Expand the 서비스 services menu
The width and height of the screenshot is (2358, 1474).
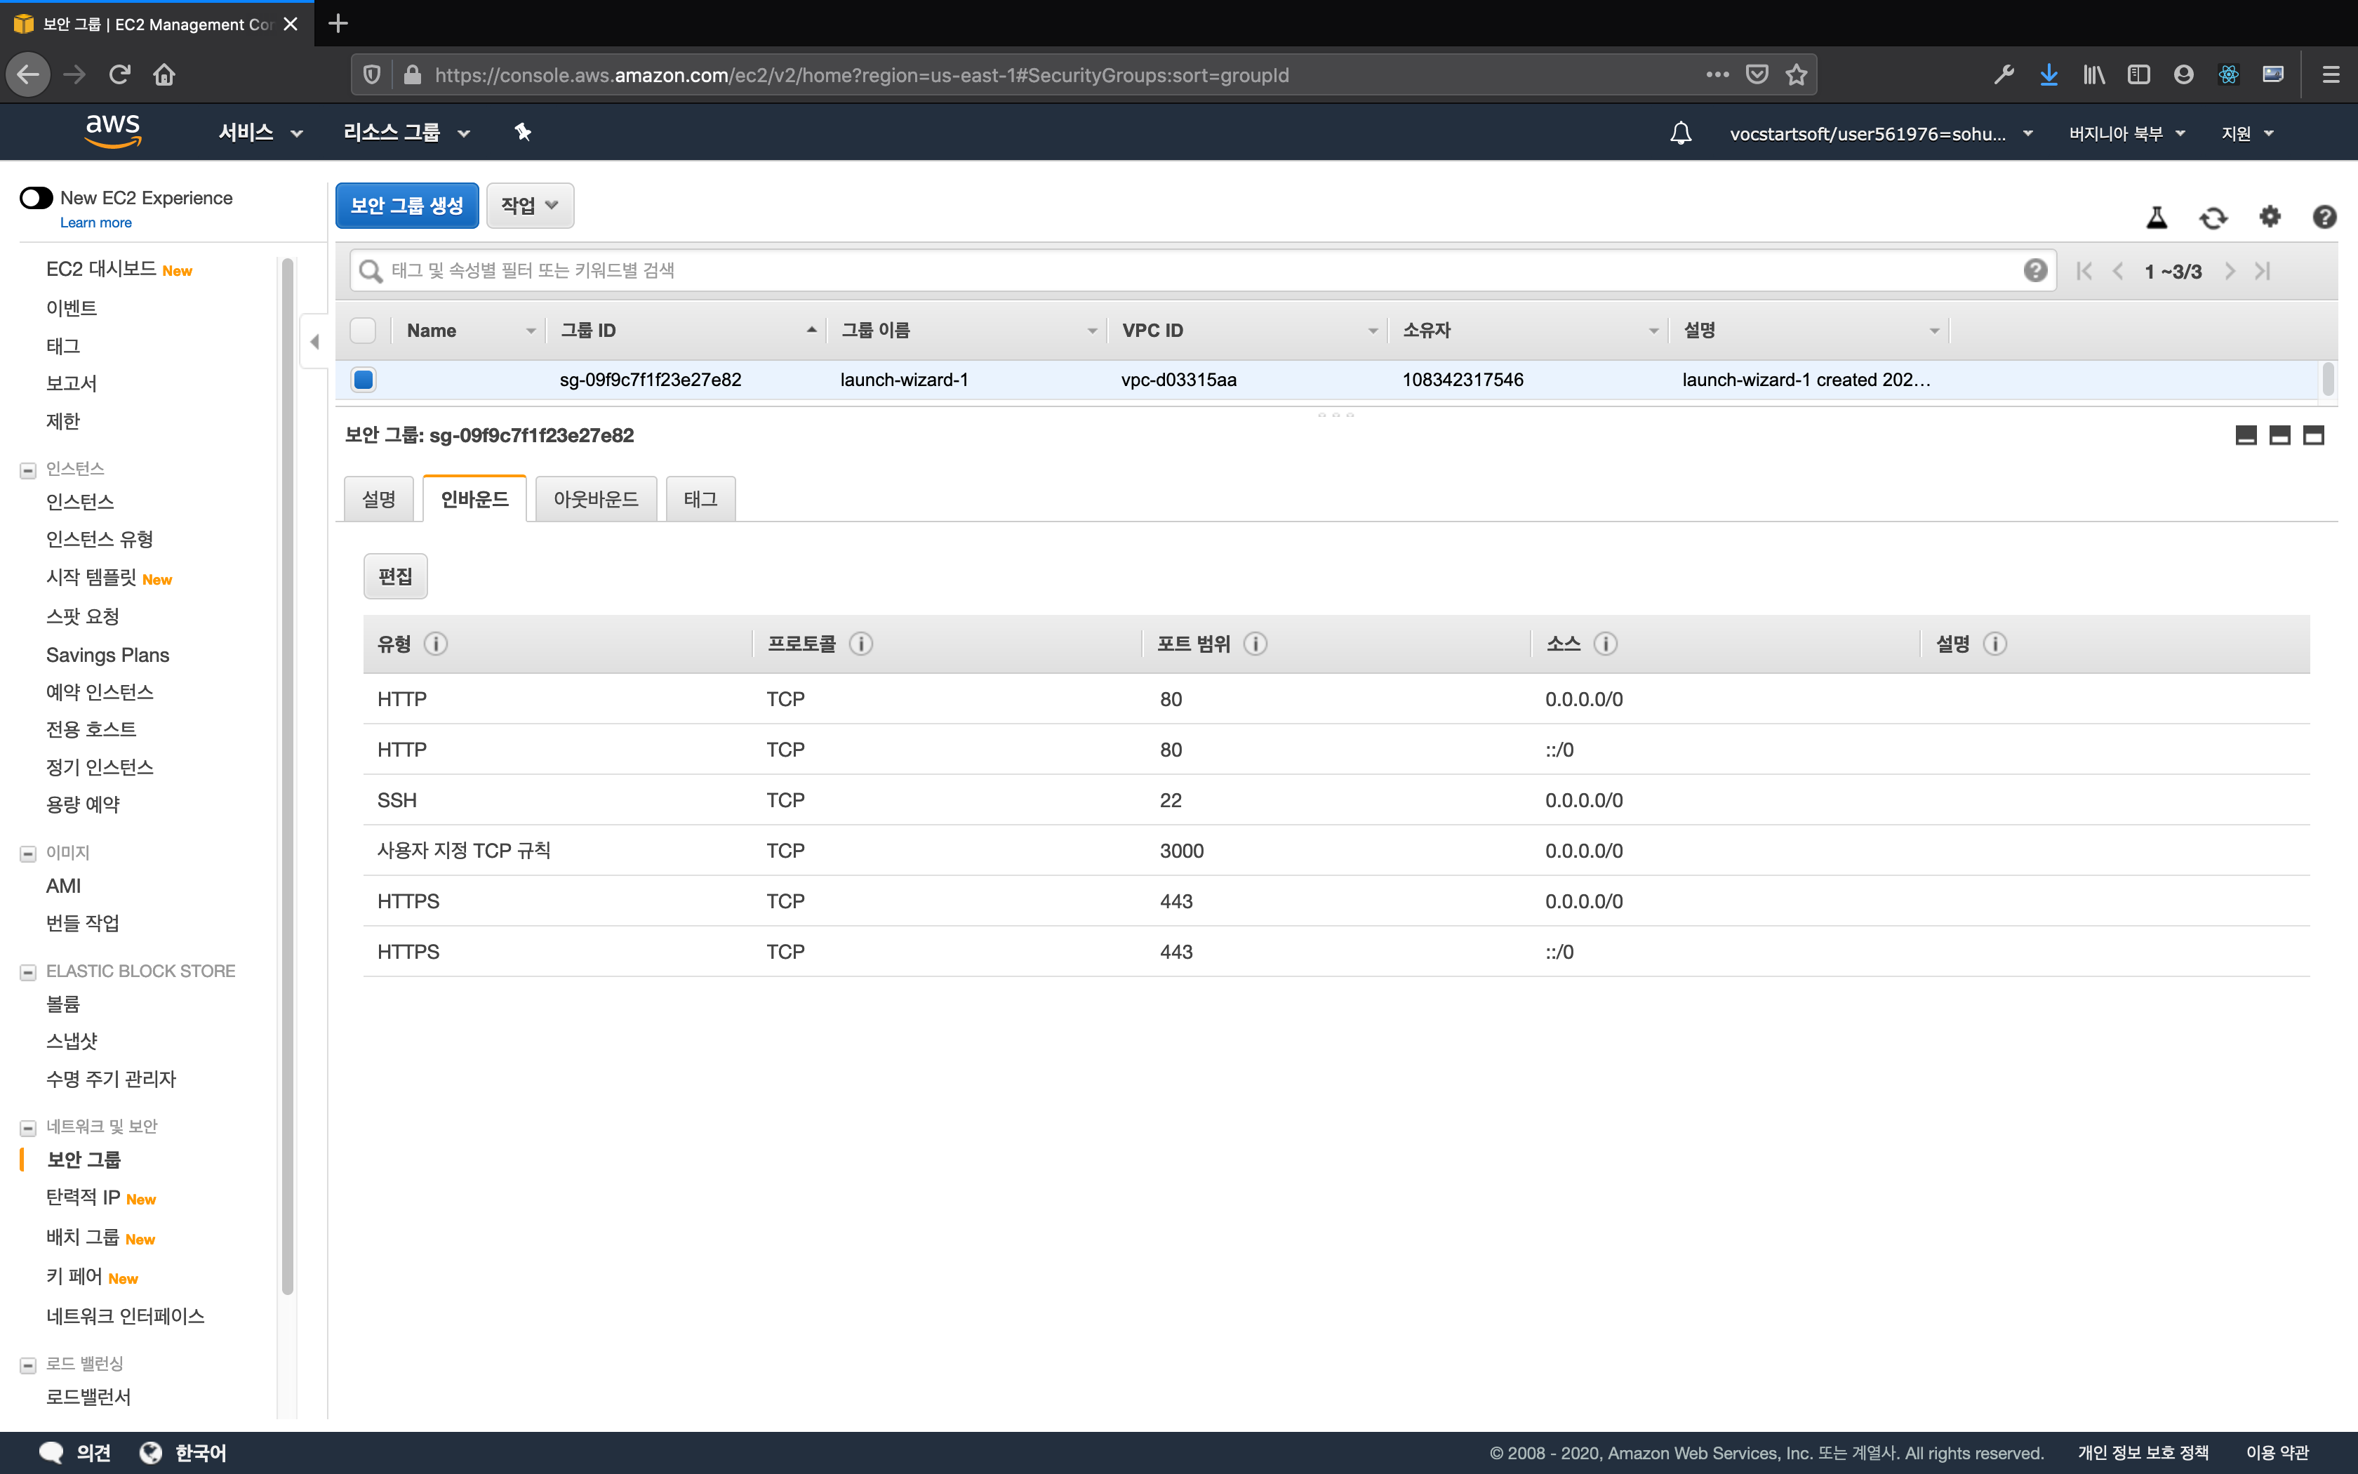[x=260, y=133]
